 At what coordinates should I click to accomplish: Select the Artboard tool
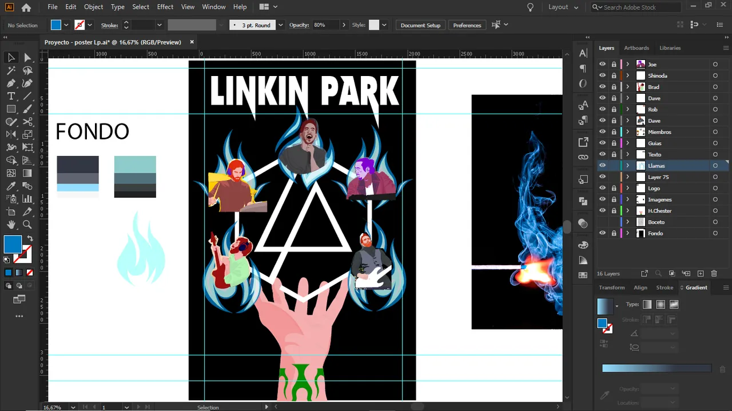click(x=11, y=212)
